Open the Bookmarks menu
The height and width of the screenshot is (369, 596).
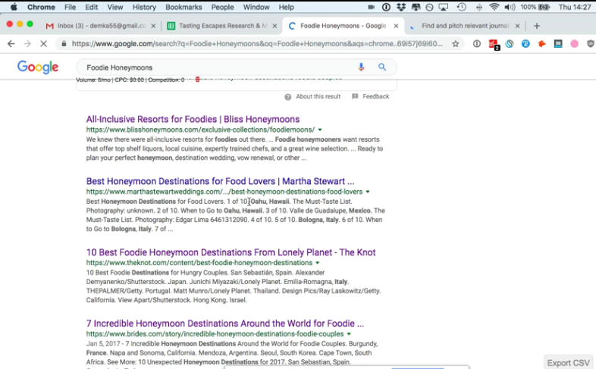184,7
